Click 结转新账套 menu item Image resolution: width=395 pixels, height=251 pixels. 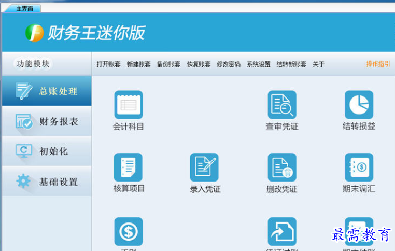(291, 64)
